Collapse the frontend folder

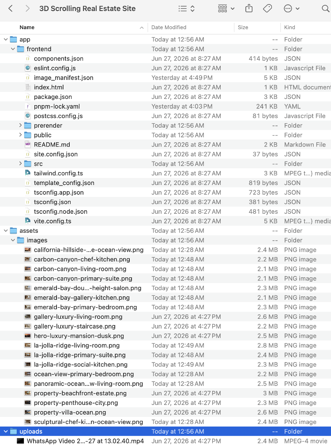coord(13,49)
